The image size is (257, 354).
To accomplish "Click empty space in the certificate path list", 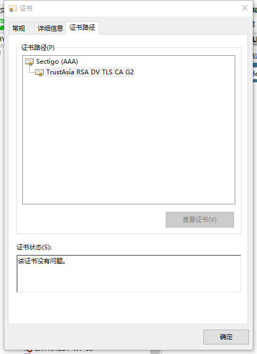I will [x=128, y=140].
